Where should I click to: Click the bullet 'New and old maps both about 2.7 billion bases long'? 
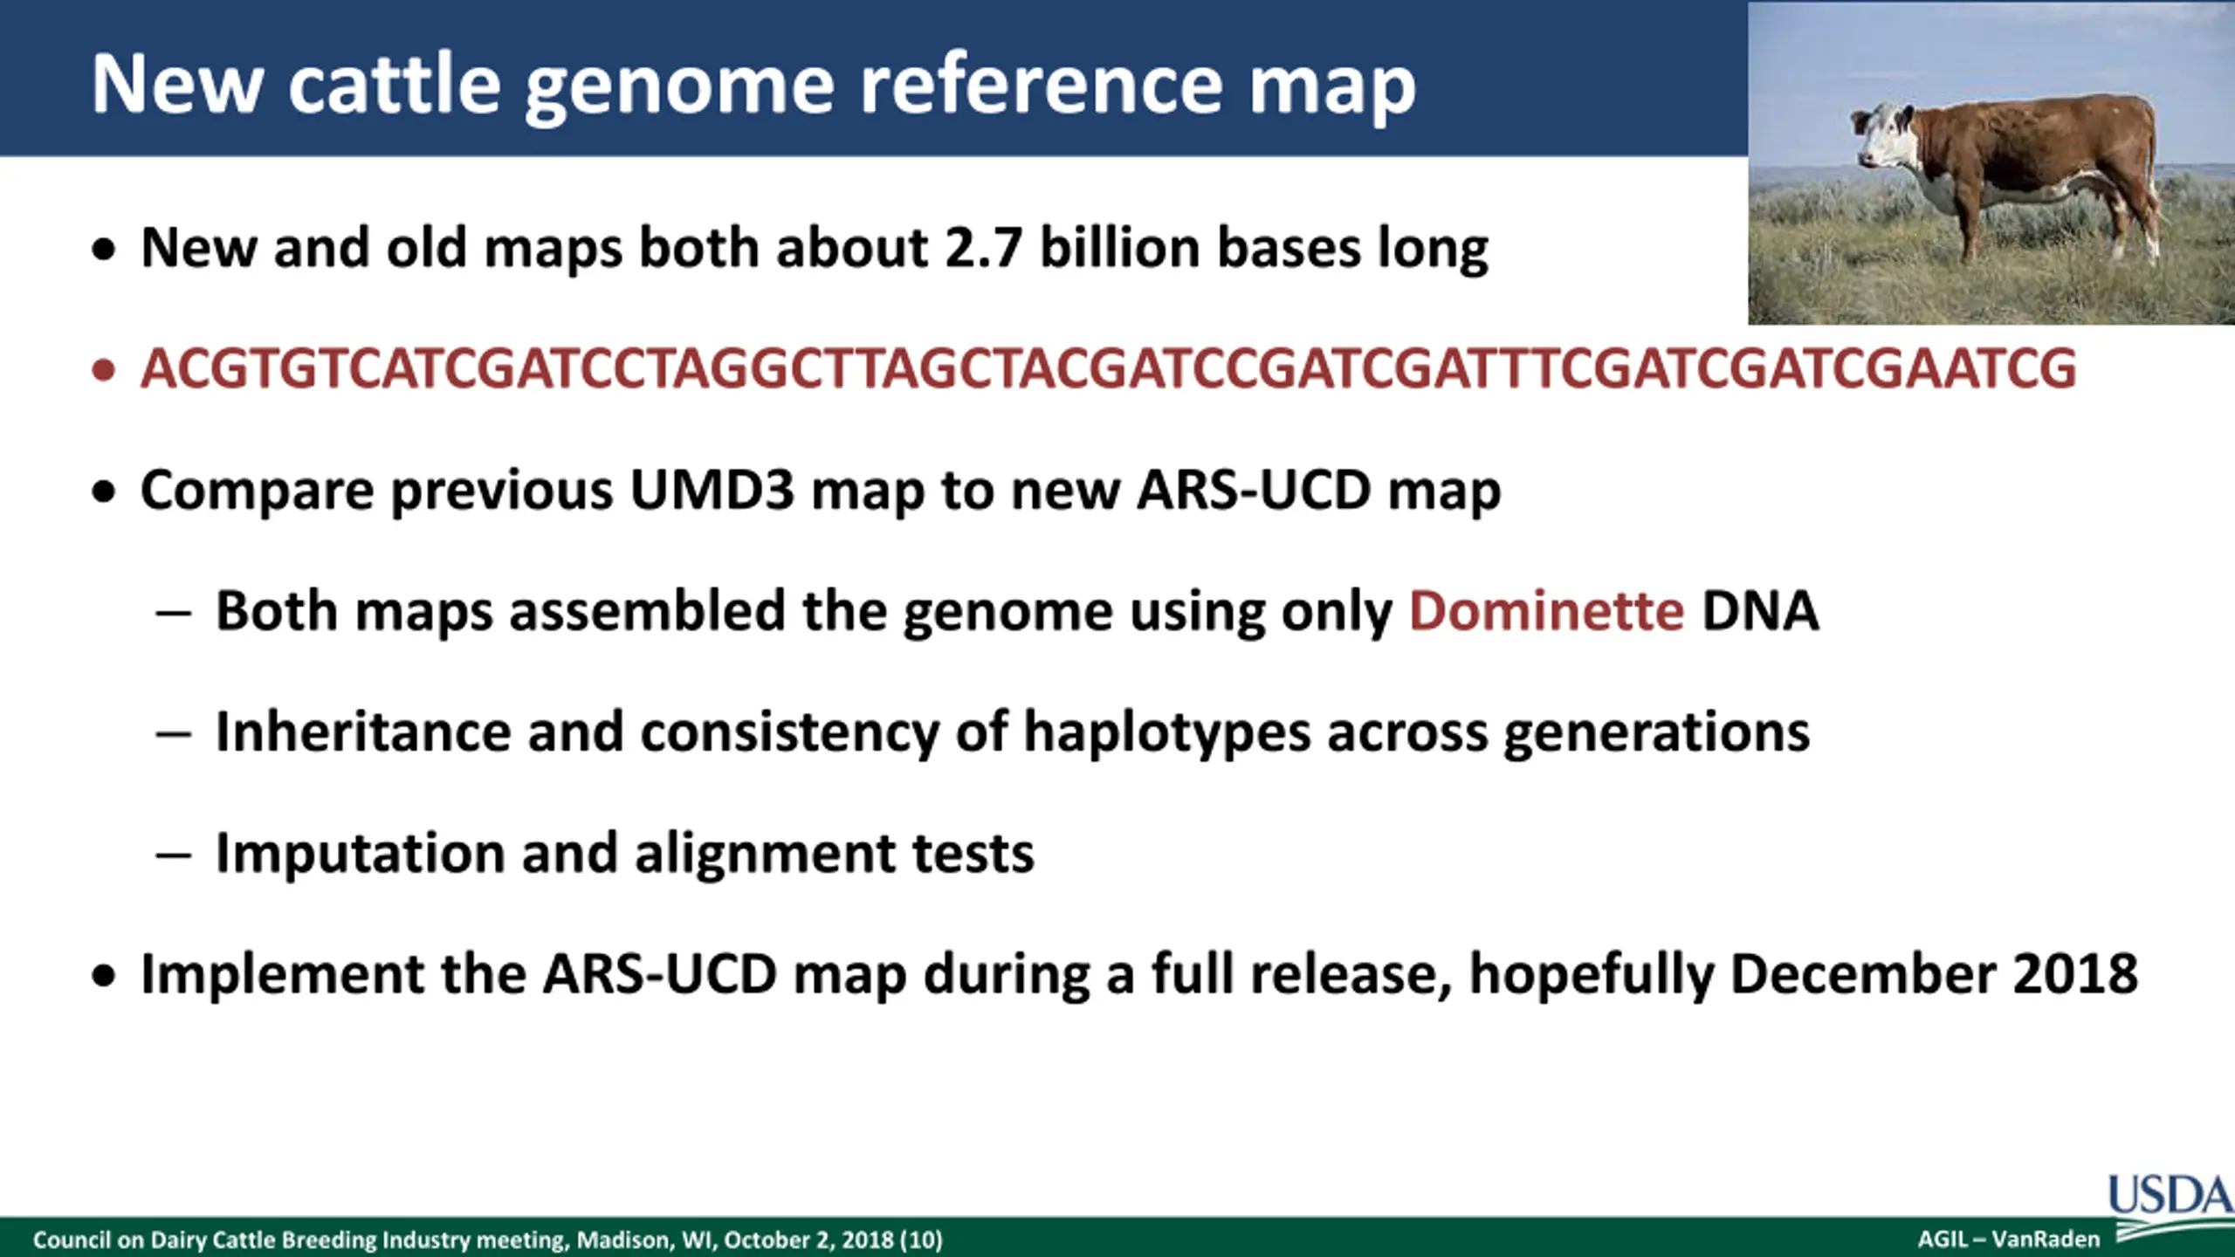[814, 249]
